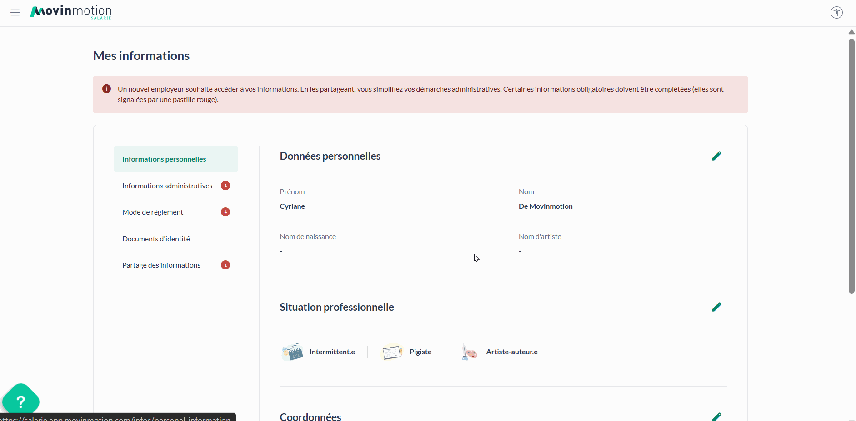Viewport: 856px width, 421px height.
Task: Click the Pigiste newspaper icon
Action: pos(392,352)
